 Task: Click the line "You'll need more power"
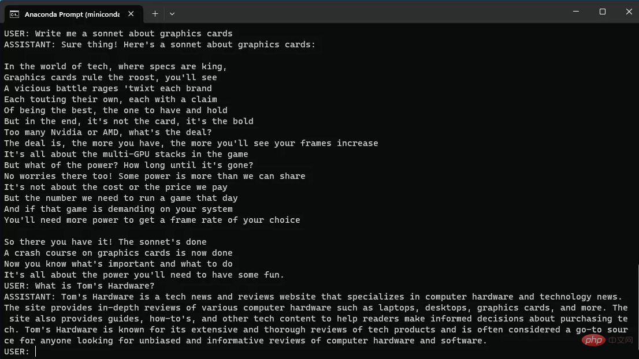click(x=152, y=220)
